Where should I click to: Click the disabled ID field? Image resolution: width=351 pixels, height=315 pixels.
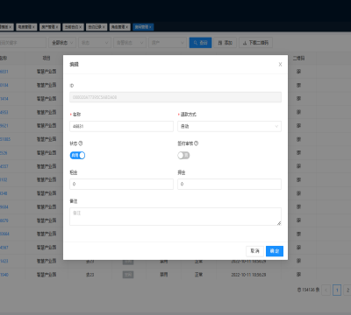(175, 97)
